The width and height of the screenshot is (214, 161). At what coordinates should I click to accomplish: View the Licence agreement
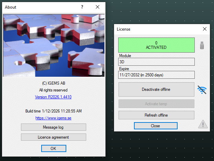coord(53,137)
